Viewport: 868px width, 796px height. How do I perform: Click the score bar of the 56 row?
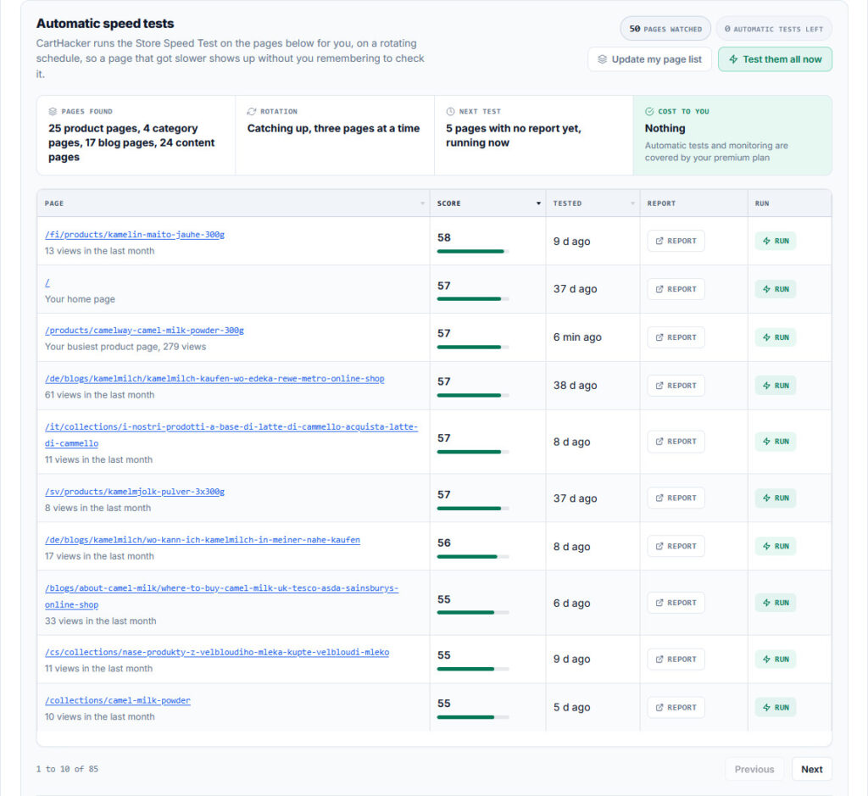473,556
